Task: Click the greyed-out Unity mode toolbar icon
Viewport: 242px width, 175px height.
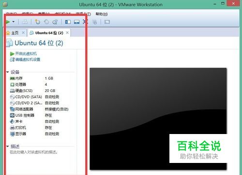Action: point(95,22)
